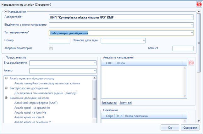This screenshot has height=134, width=203.
Task: Click the dialog vertical scrollbar thumb
Action: click(x=199, y=43)
